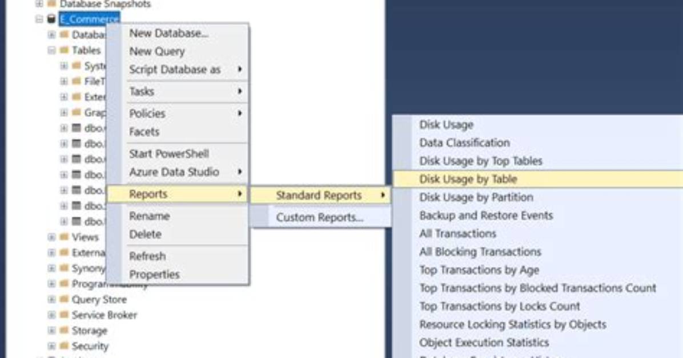Select the Service Broker tree label
The width and height of the screenshot is (683, 358).
[105, 315]
